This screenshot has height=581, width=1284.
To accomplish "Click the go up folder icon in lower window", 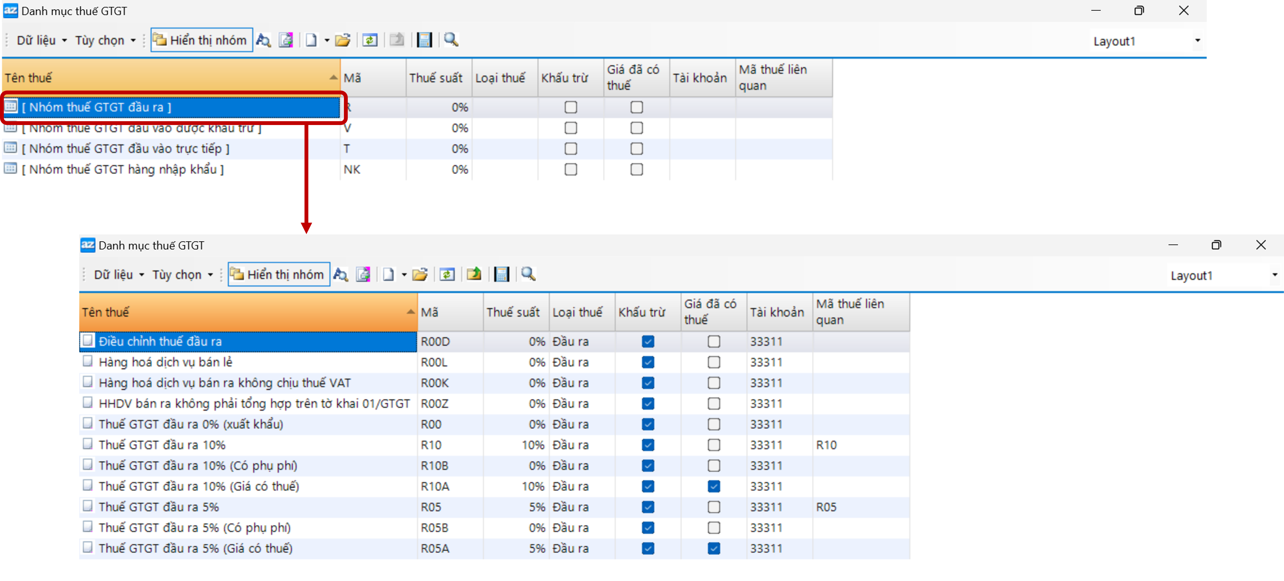I will click(473, 274).
